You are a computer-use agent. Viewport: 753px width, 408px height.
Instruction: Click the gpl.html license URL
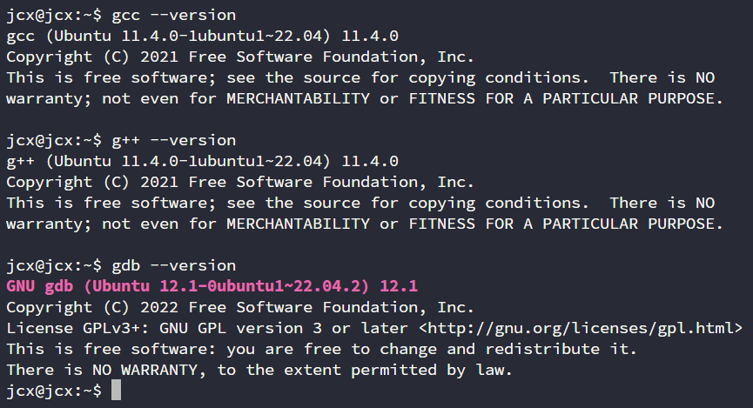point(584,328)
